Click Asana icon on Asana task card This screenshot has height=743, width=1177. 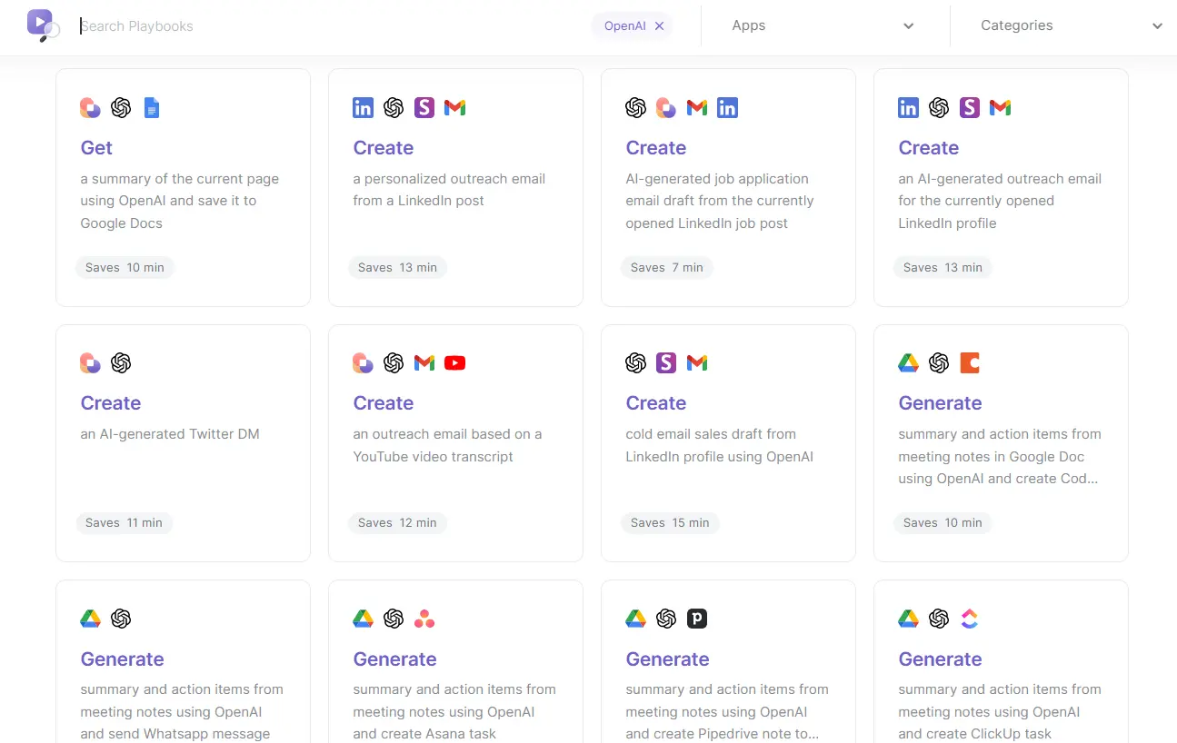coord(424,619)
